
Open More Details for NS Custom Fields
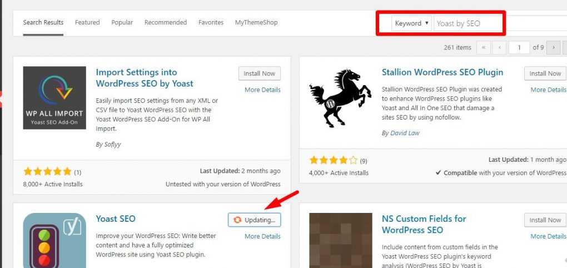548,236
